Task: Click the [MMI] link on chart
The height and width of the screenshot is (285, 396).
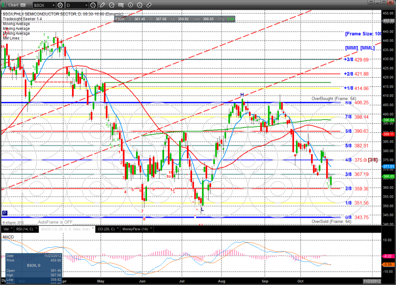Action: pyautogui.click(x=352, y=48)
